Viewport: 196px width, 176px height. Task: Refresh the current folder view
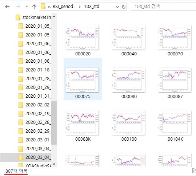tap(124, 7)
